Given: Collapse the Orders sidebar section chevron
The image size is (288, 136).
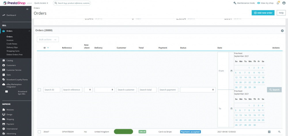Looking at the screenshot, I should (29, 31).
